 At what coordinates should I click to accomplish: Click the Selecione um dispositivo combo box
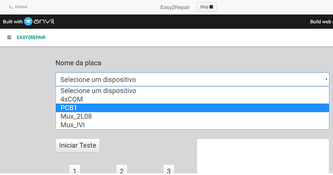pyautogui.click(x=193, y=80)
